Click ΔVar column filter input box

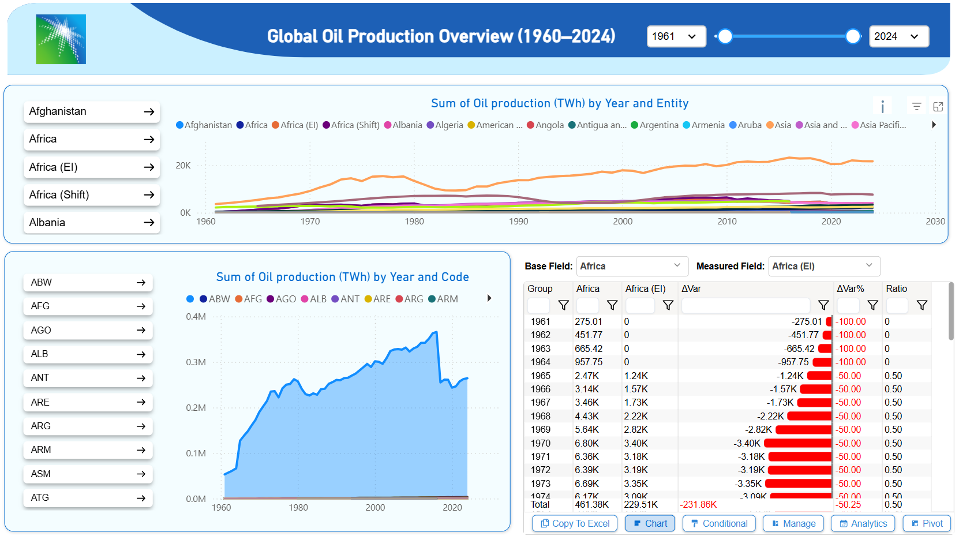(746, 305)
